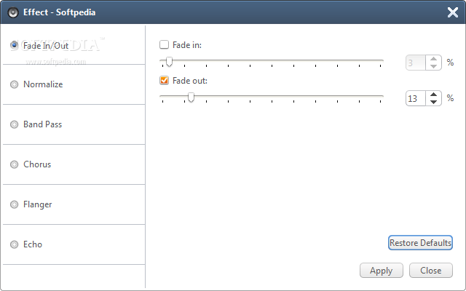
Task: Close the Effect dialog with X
Action: click(x=452, y=12)
